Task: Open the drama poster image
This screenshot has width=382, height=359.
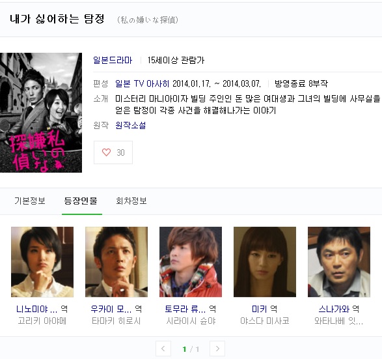Action: pos(41,113)
